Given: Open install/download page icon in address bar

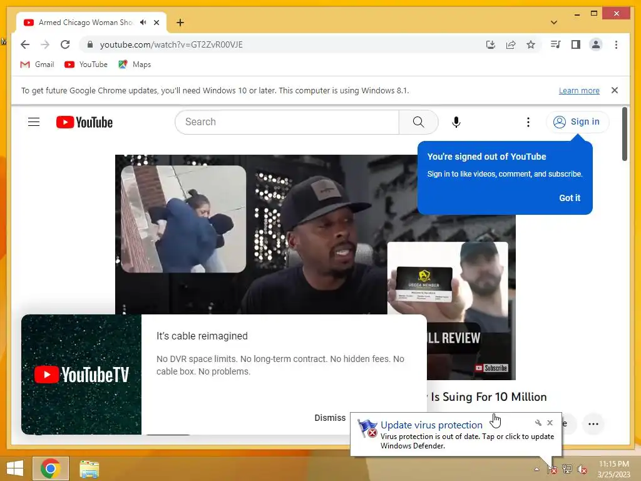Looking at the screenshot, I should pos(491,44).
